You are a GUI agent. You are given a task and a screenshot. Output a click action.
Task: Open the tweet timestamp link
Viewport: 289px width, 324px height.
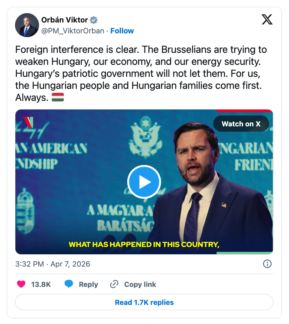[53, 264]
